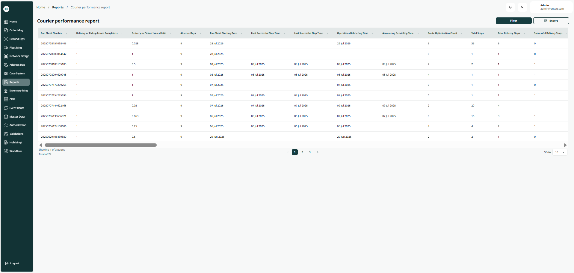This screenshot has height=273, width=574.
Task: Expand the Run Sheet Number column dropdown
Action: [67, 33]
